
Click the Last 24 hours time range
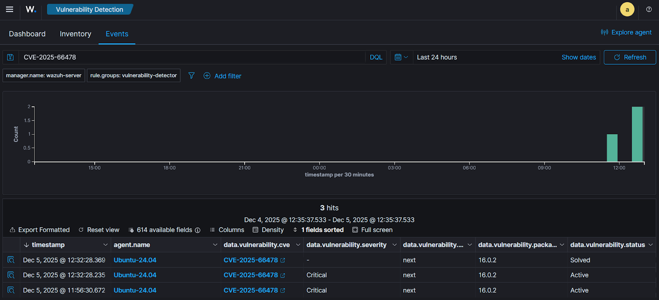click(x=437, y=57)
